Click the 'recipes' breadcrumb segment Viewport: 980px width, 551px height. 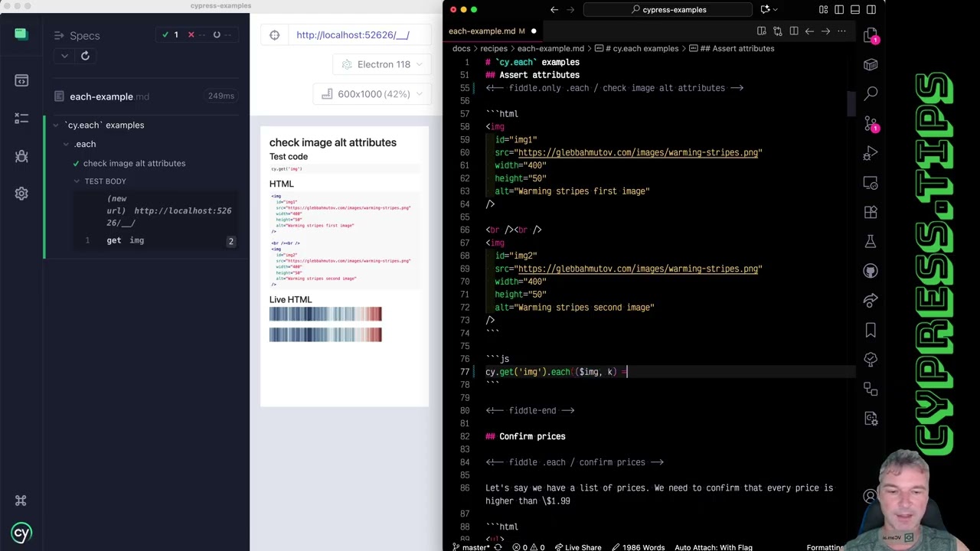[x=494, y=48]
